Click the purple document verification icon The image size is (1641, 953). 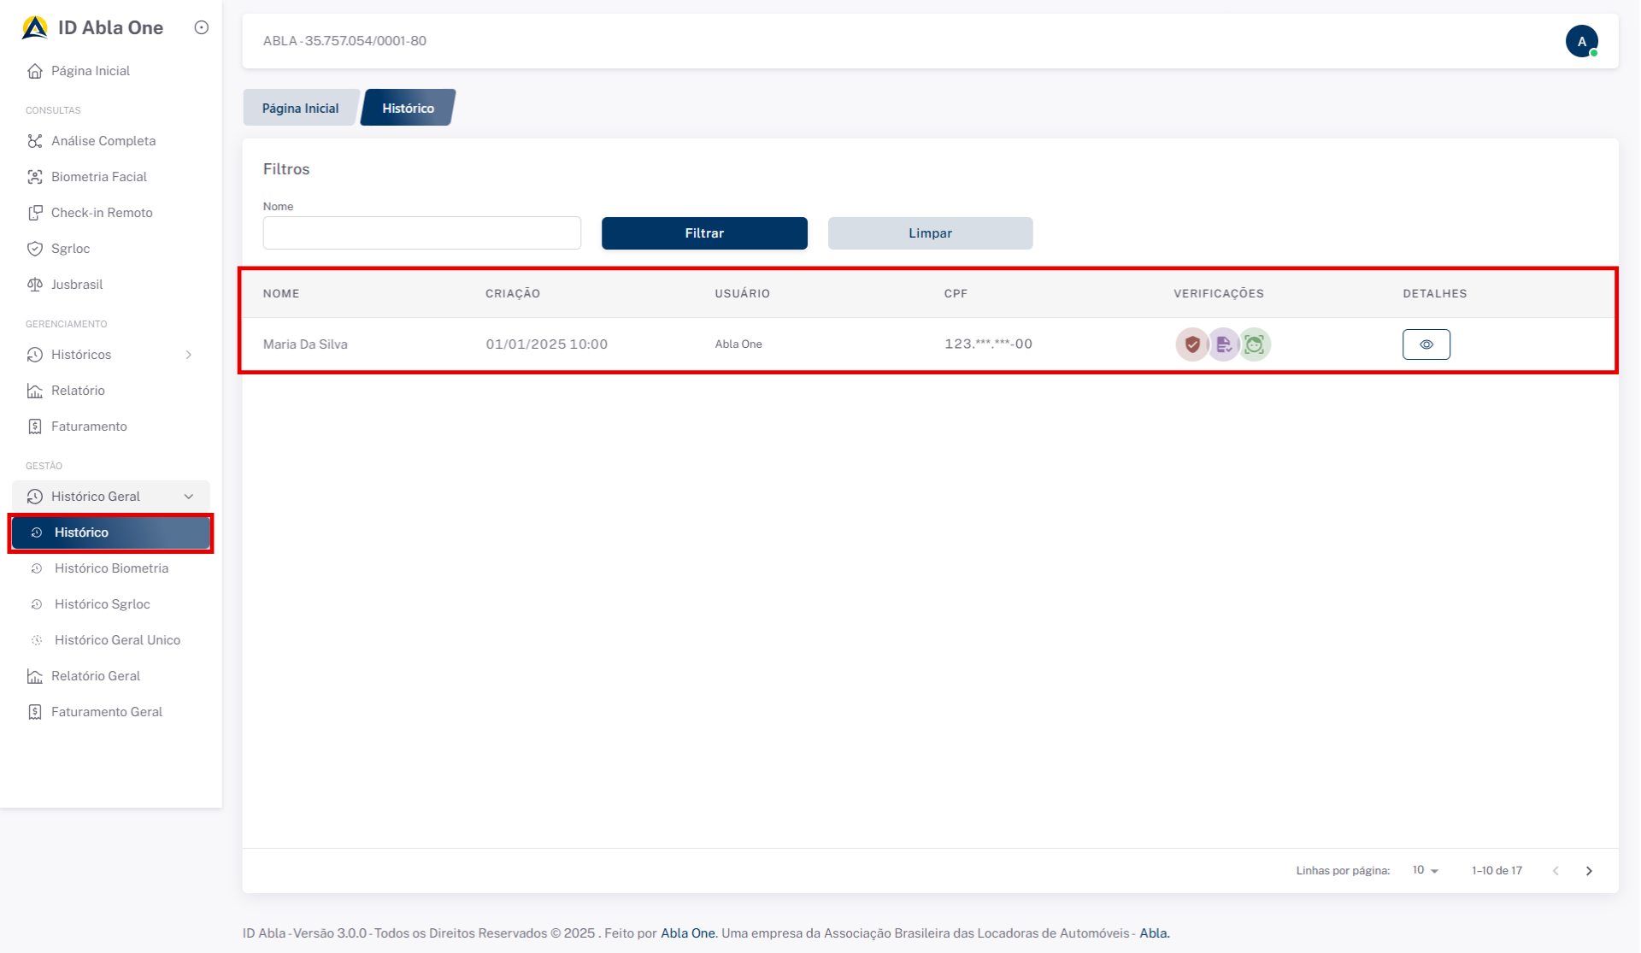click(x=1223, y=344)
